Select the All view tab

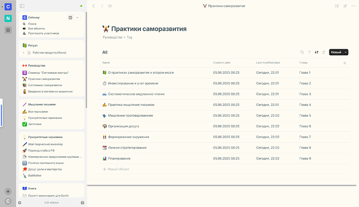[105, 52]
